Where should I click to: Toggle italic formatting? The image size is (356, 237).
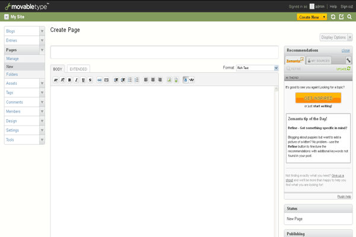(77, 80)
